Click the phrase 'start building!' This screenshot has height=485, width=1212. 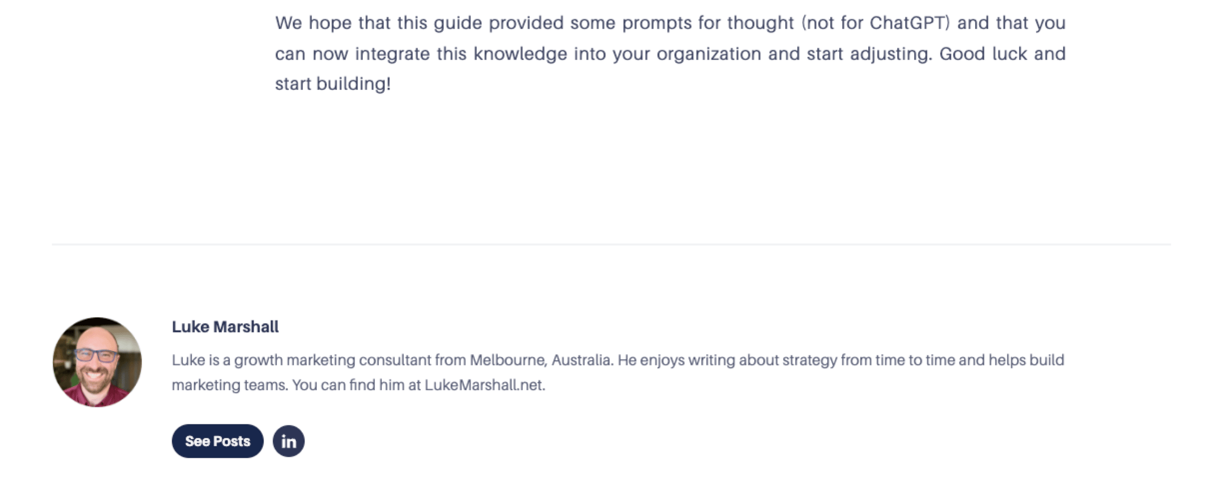pyautogui.click(x=333, y=84)
